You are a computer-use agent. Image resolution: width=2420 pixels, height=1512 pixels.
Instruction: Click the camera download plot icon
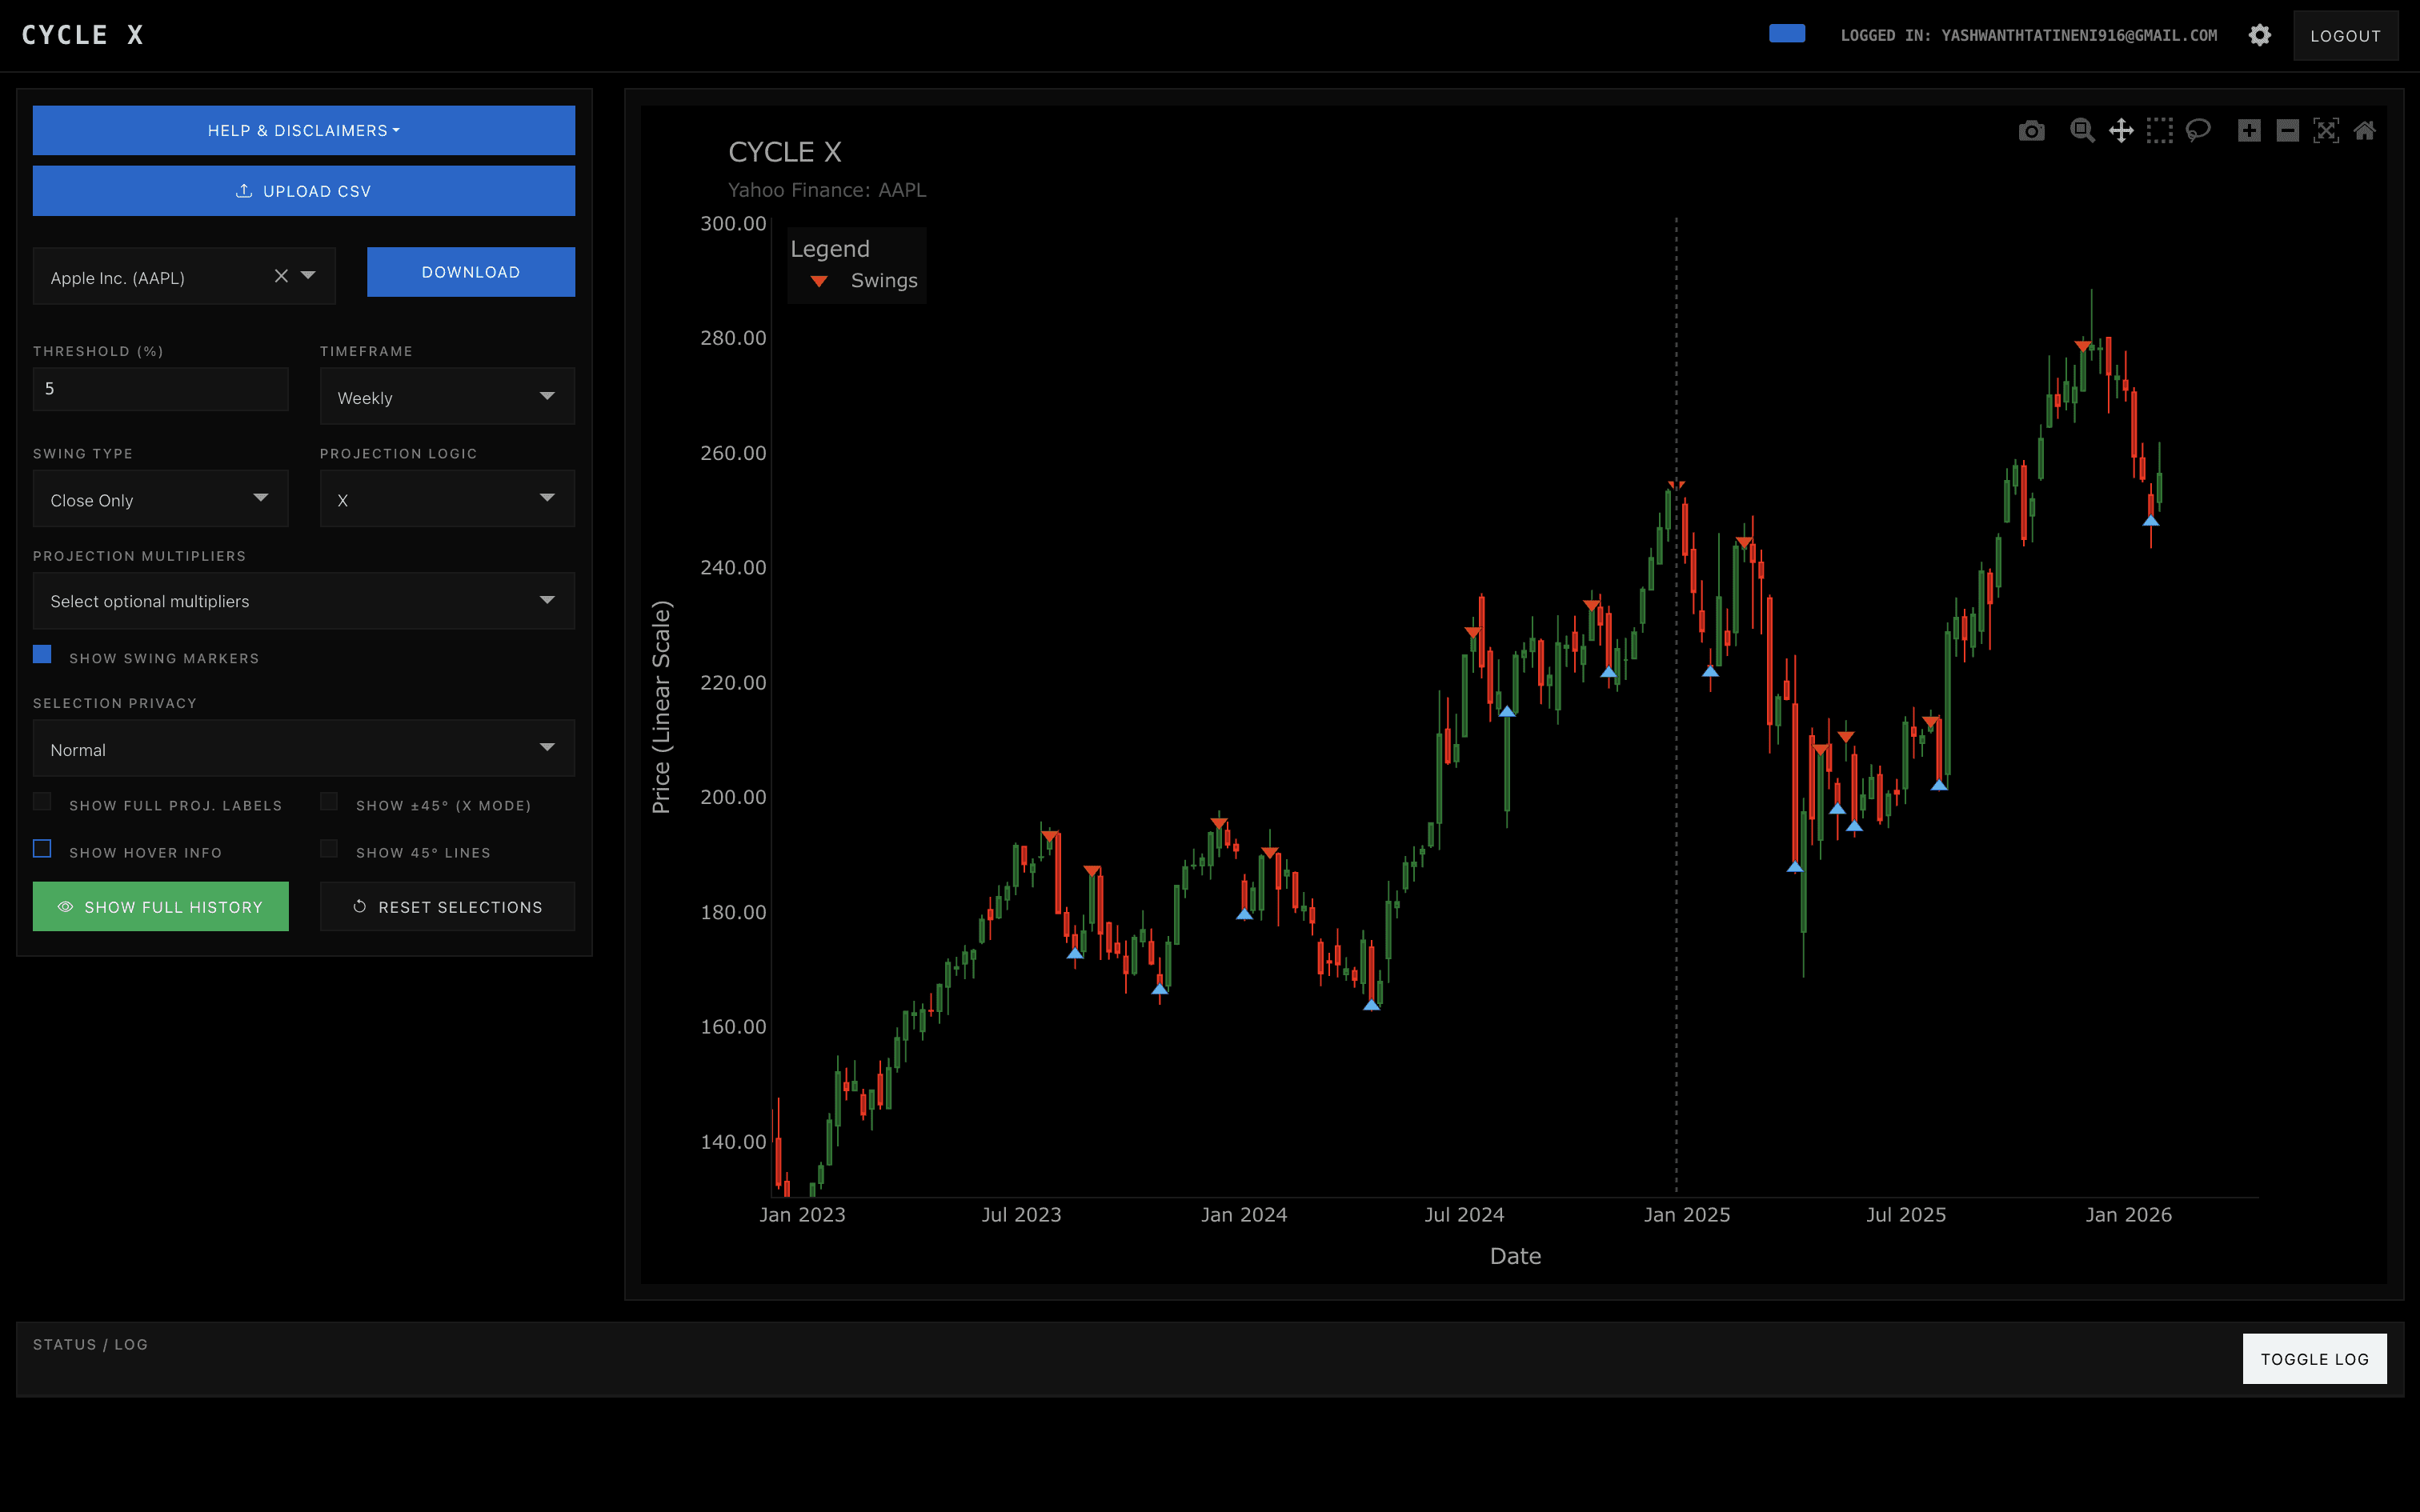[x=2031, y=131]
